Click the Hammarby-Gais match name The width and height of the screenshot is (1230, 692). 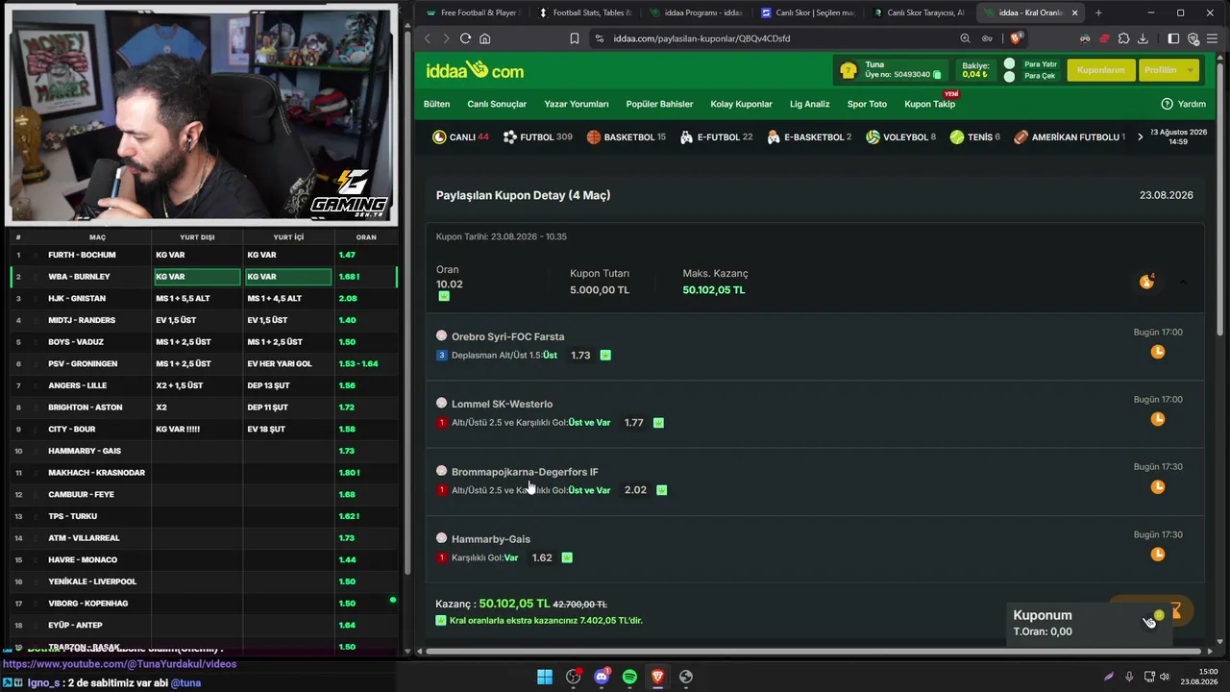click(490, 539)
